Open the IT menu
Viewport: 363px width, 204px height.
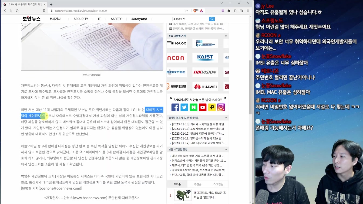click(99, 19)
